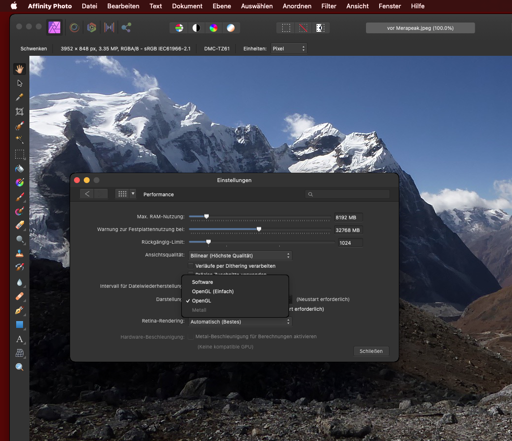Image resolution: width=512 pixels, height=441 pixels.
Task: Select the Healing Brush bandage tool
Action: 20,296
